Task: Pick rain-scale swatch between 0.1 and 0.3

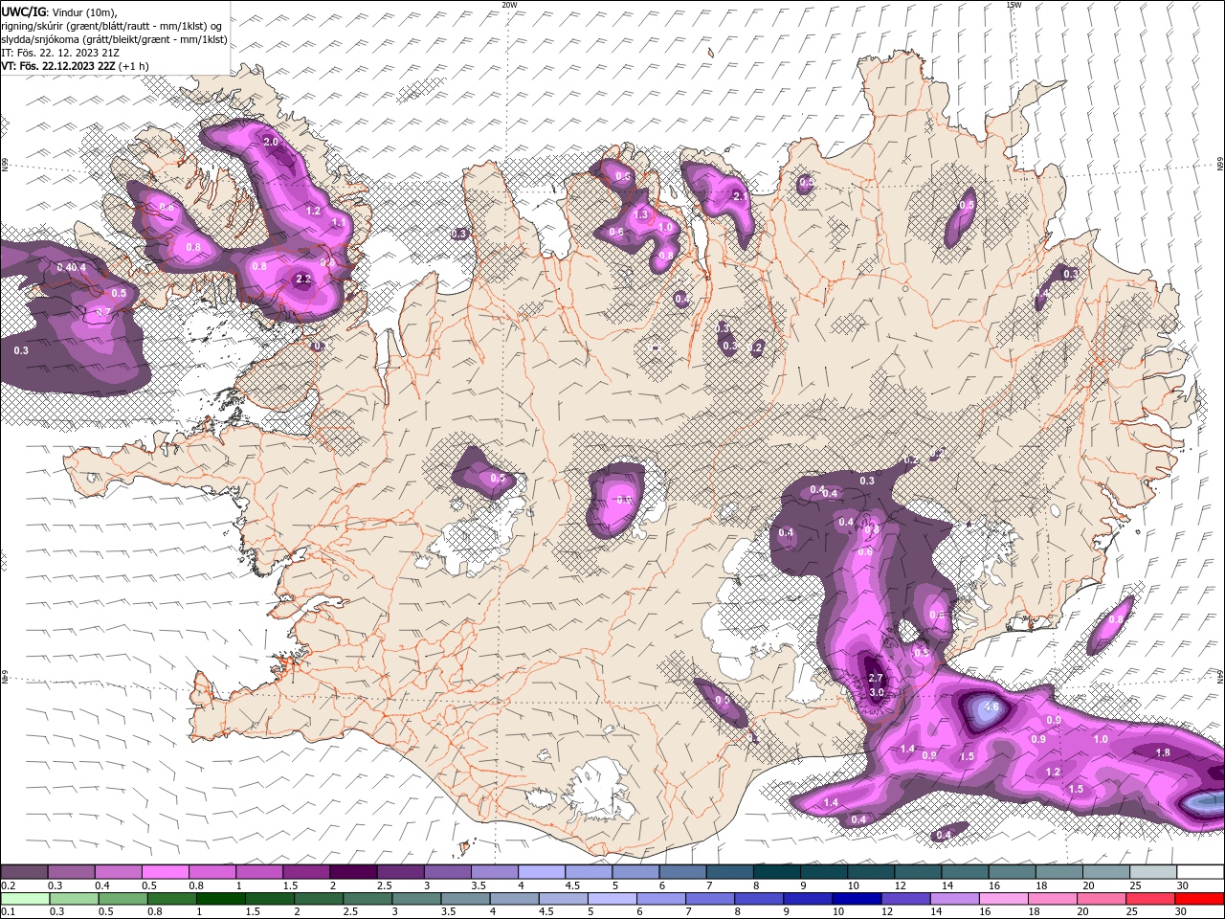Action: (x=25, y=898)
